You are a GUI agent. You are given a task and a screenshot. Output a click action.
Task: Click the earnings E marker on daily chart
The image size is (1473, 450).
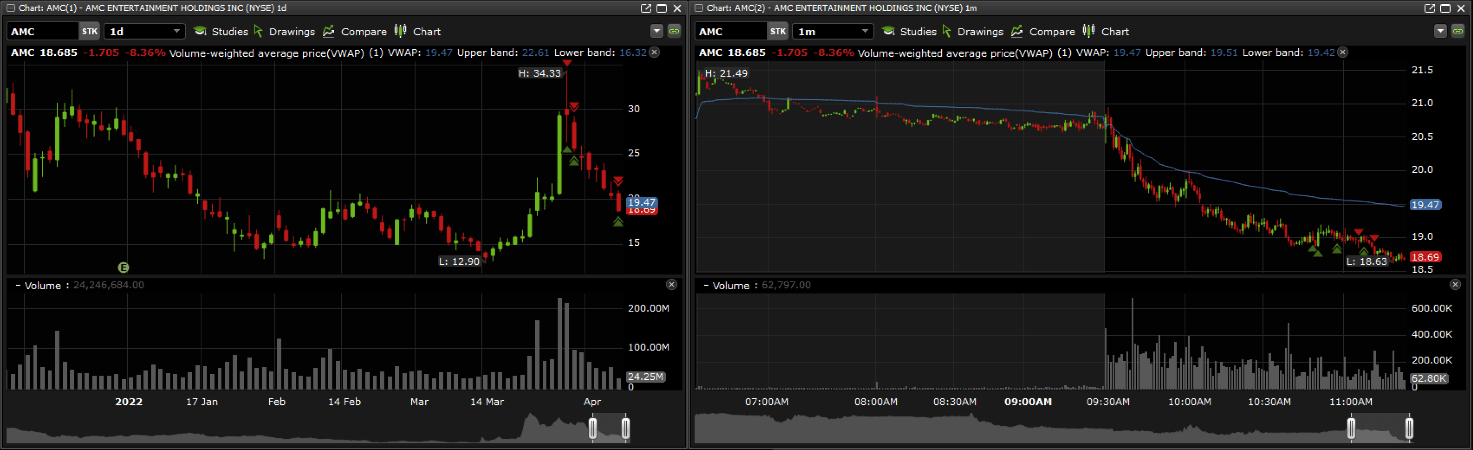pyautogui.click(x=123, y=267)
